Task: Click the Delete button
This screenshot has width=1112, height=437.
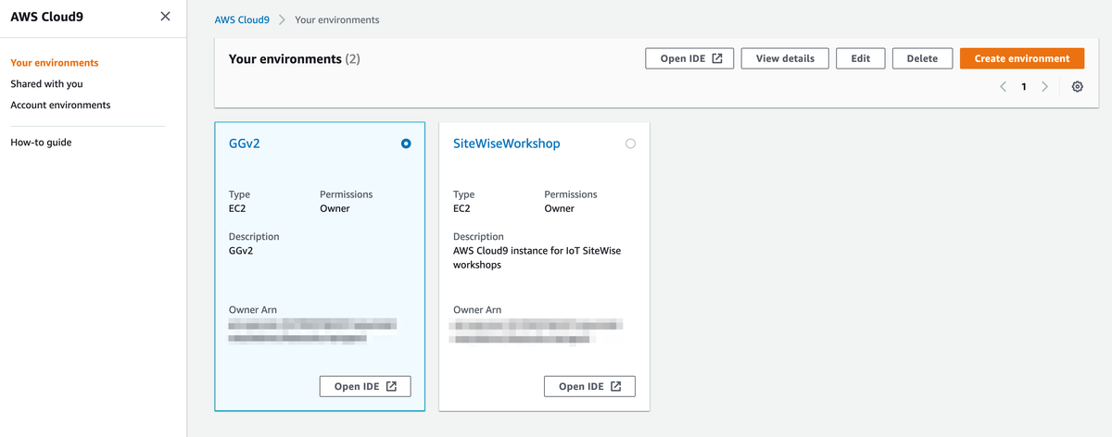Action: (x=922, y=58)
